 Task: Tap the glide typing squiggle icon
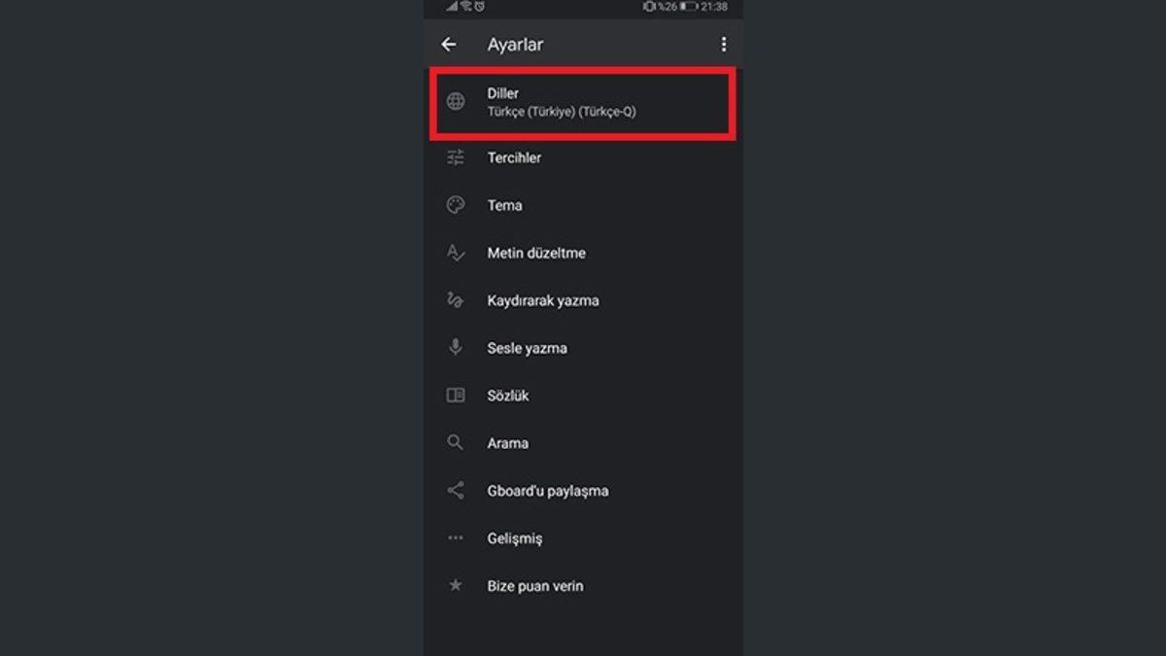coord(456,300)
